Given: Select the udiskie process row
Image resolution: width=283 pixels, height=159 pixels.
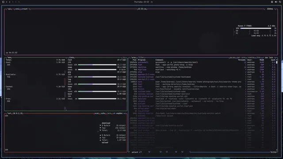Looking at the screenshot, I should (203, 101).
